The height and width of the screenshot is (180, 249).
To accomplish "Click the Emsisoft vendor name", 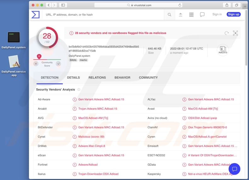I will 153,146.
